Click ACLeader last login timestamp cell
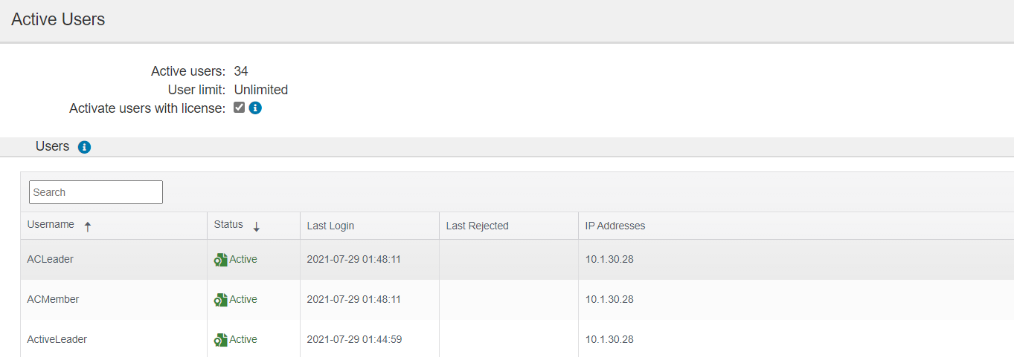 [354, 260]
